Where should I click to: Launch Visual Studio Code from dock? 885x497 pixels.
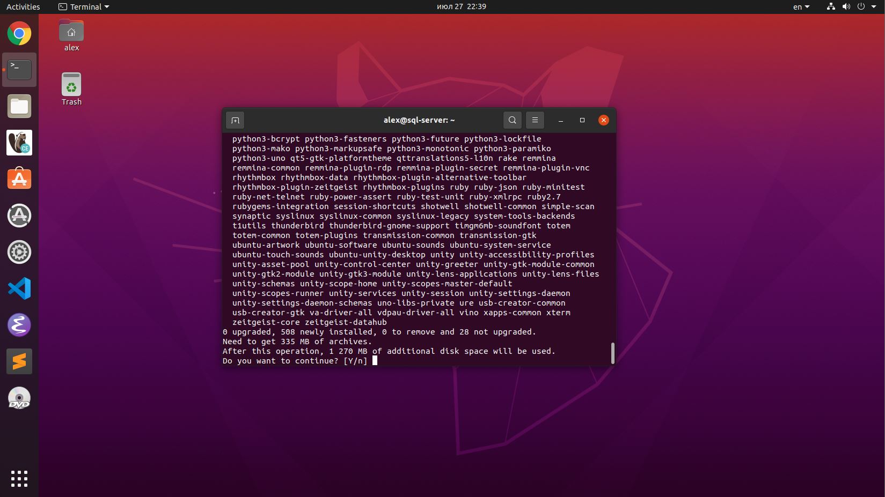click(19, 288)
